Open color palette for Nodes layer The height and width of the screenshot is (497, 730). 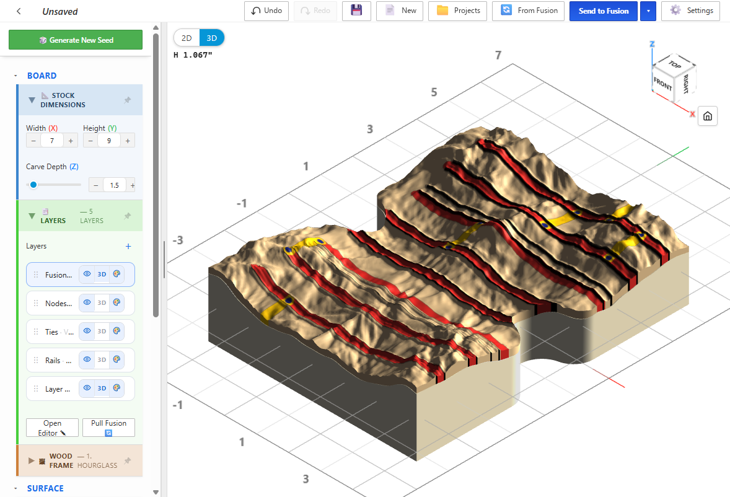(x=117, y=302)
